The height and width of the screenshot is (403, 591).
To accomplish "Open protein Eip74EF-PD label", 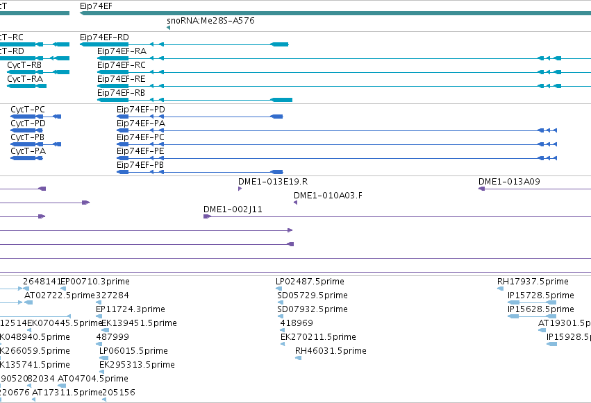I will [x=141, y=110].
